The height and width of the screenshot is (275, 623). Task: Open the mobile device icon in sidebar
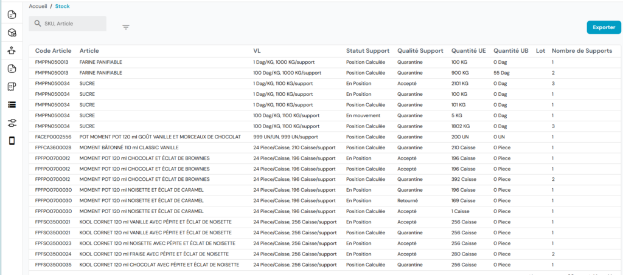(x=12, y=141)
